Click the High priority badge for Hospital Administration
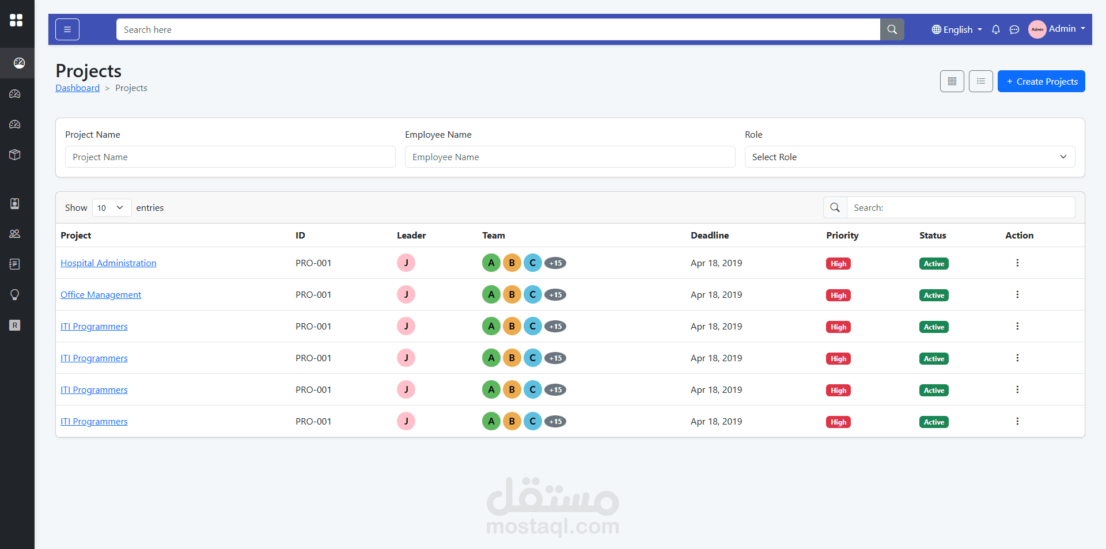 click(x=838, y=264)
